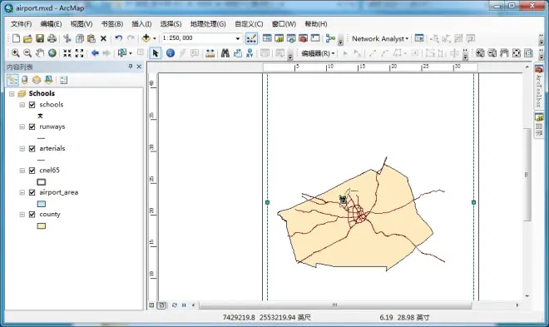Open the Find binoculars tool
Viewport: 549px width, 327px height.
(225, 53)
